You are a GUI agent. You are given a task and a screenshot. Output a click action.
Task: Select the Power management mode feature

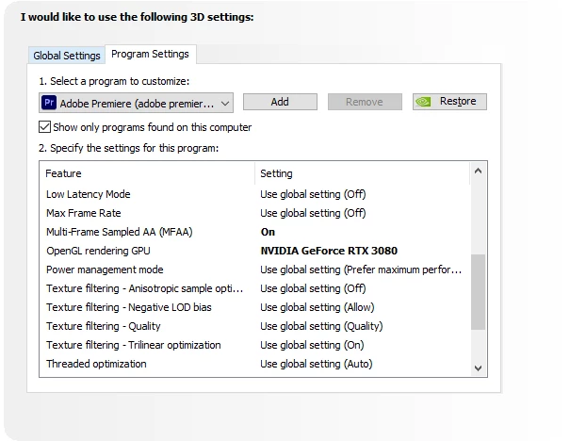pyautogui.click(x=105, y=269)
